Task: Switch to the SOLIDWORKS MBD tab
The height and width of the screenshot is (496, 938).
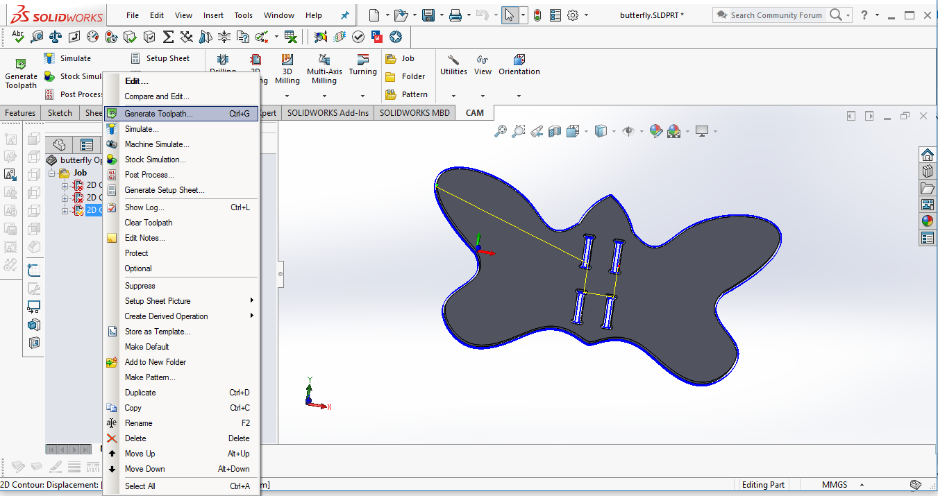Action: tap(414, 113)
